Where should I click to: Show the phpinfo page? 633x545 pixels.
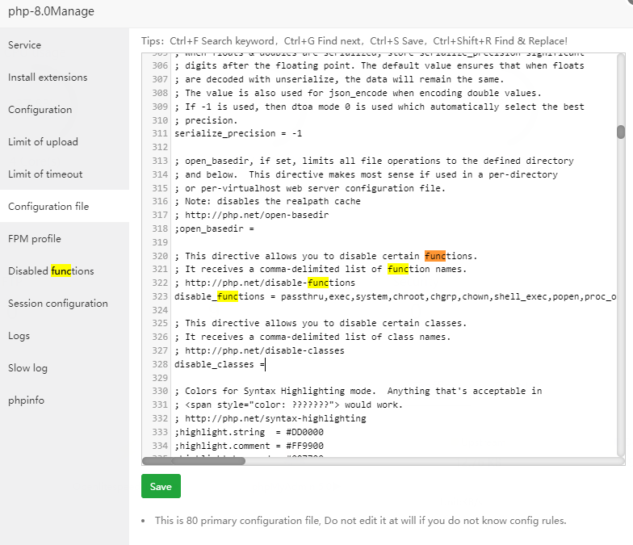tap(26, 400)
